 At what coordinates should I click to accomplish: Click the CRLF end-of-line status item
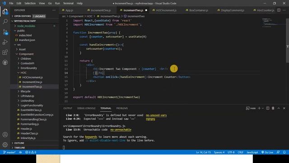(240, 152)
